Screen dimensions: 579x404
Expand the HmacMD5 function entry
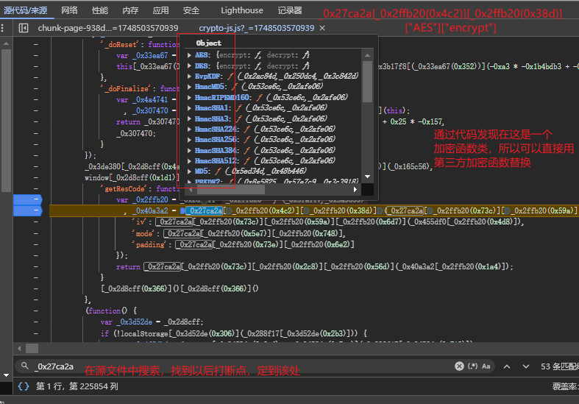click(189, 86)
